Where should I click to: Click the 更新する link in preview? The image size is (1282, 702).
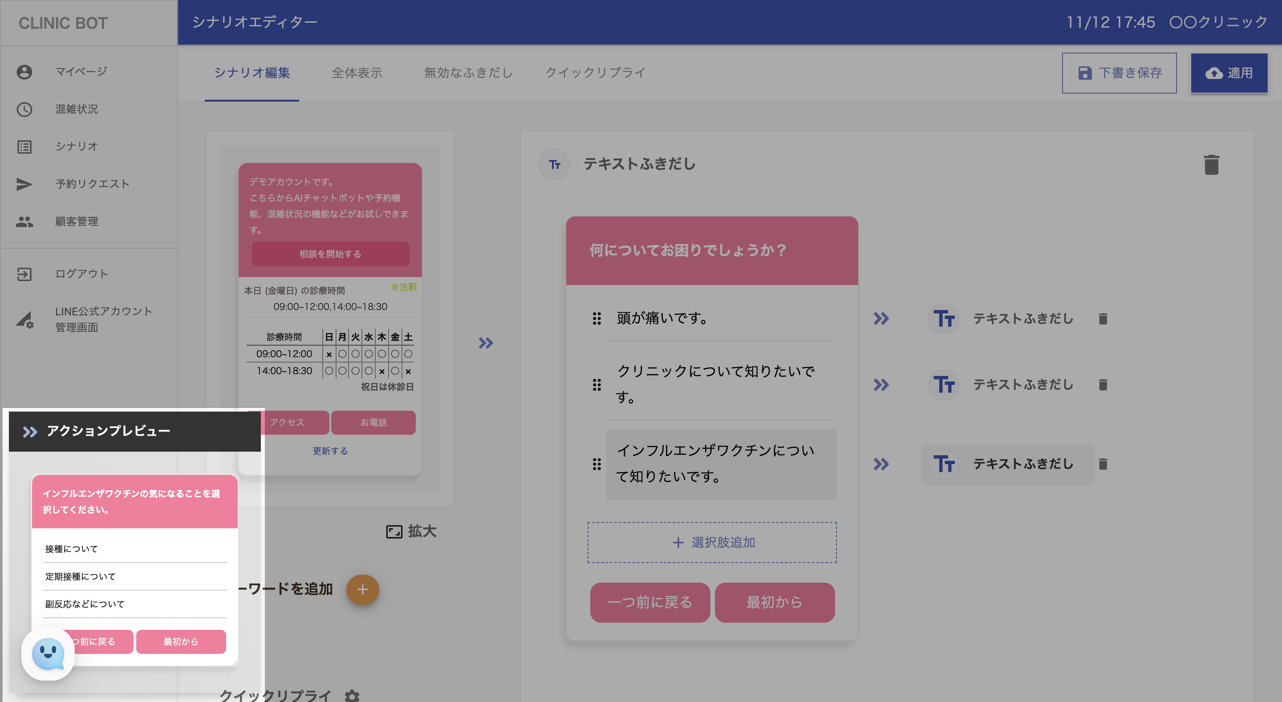(330, 451)
